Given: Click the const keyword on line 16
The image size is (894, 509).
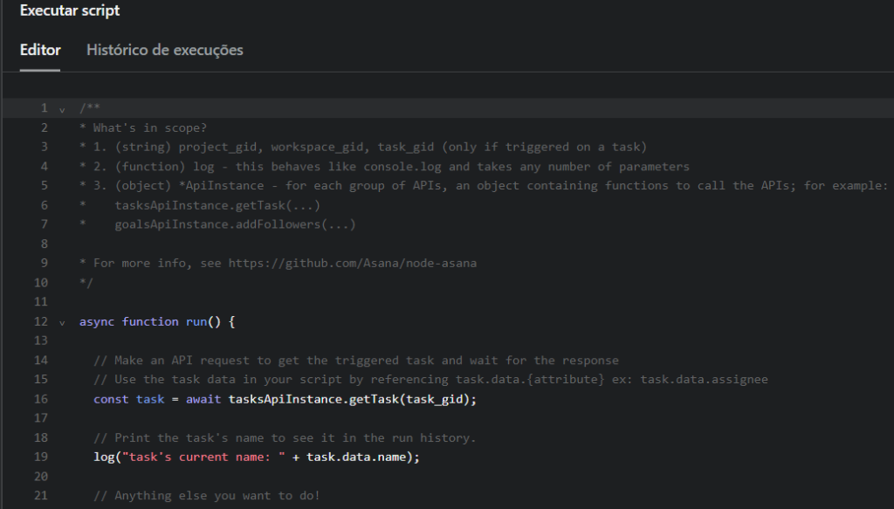Looking at the screenshot, I should pos(111,399).
